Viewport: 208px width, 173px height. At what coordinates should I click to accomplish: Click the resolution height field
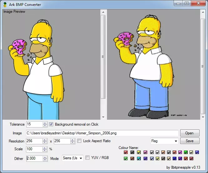[62, 141]
